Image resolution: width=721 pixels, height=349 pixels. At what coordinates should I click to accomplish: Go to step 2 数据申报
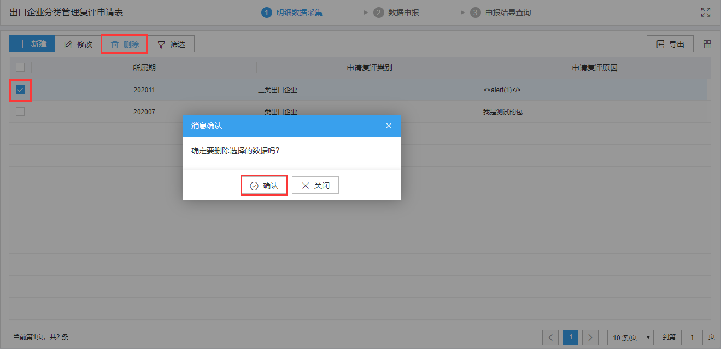coord(396,13)
